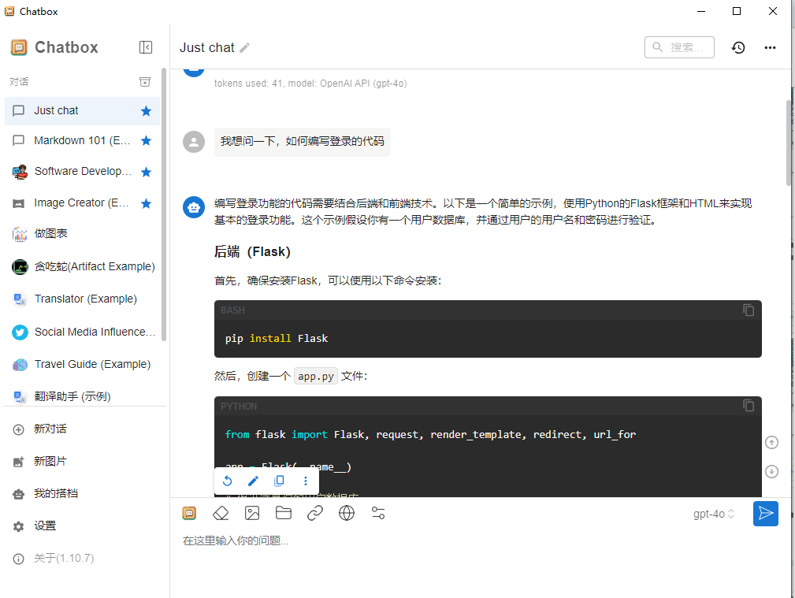Open the three-dot more options menu
Image resolution: width=795 pixels, height=598 pixels.
[770, 48]
